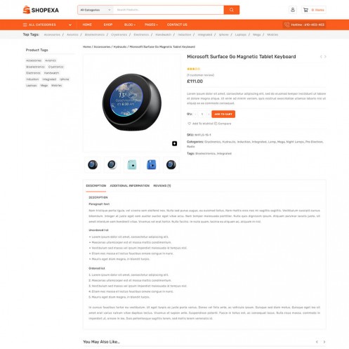Viewport: 349px width, 349px height.
Task: Expand the ALL CATEGORIES menu
Action: (48, 25)
